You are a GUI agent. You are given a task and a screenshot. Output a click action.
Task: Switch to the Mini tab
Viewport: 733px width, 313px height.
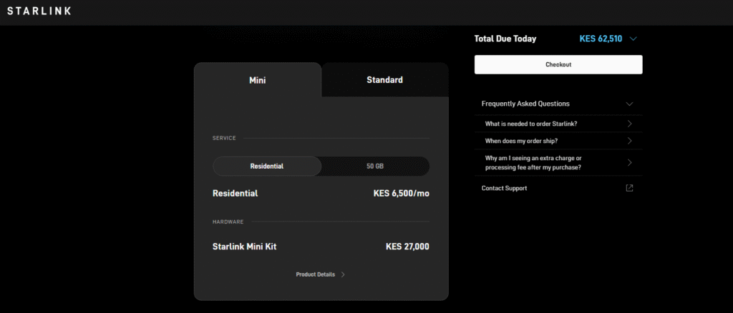pyautogui.click(x=258, y=80)
